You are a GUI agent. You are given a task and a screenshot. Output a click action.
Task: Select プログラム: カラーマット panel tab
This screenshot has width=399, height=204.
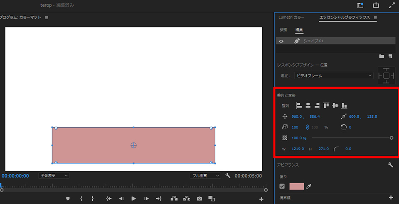coord(20,17)
